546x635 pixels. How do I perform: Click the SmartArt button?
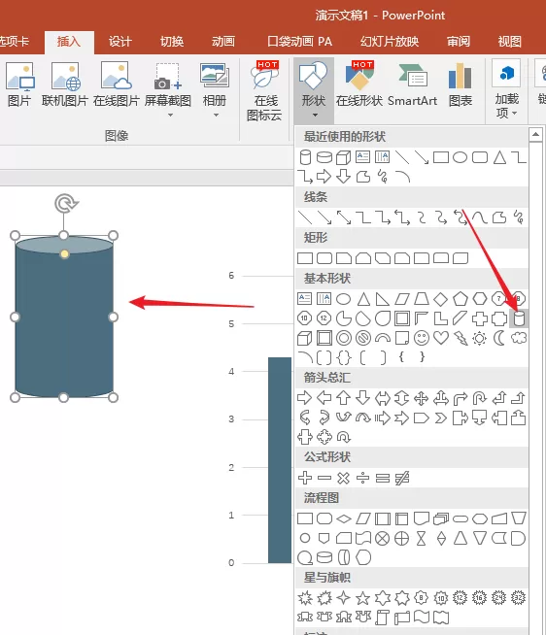point(412,85)
